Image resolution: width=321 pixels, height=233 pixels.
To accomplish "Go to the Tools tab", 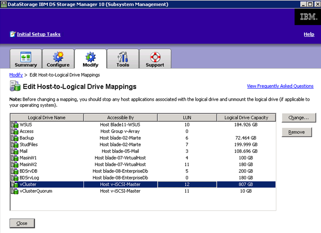I will tap(123, 59).
